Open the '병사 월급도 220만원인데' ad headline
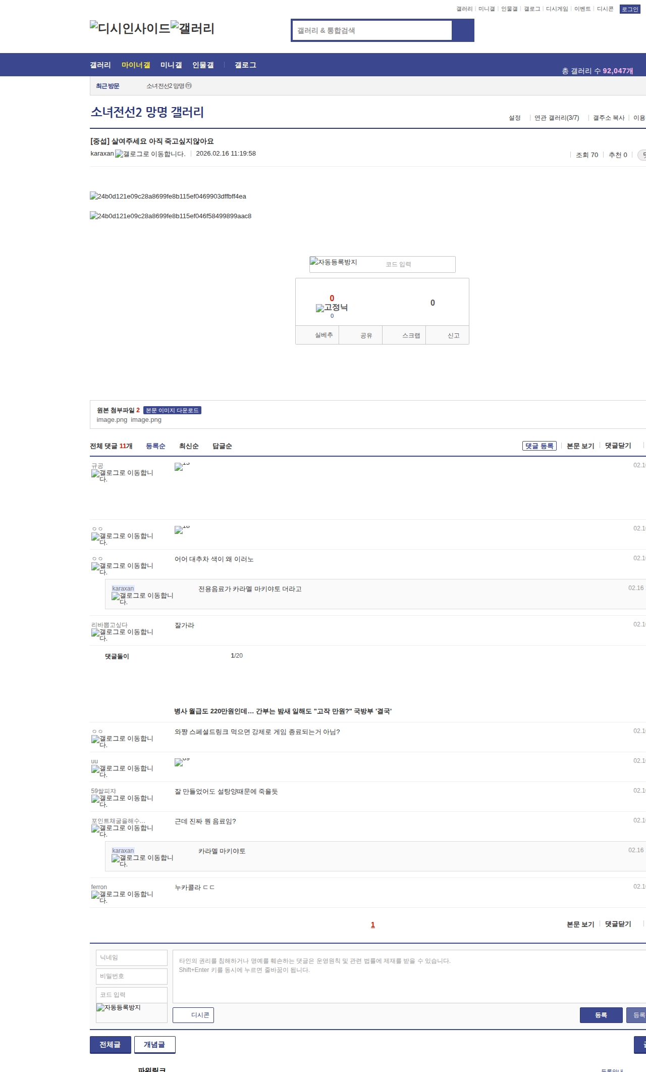 pyautogui.click(x=283, y=711)
